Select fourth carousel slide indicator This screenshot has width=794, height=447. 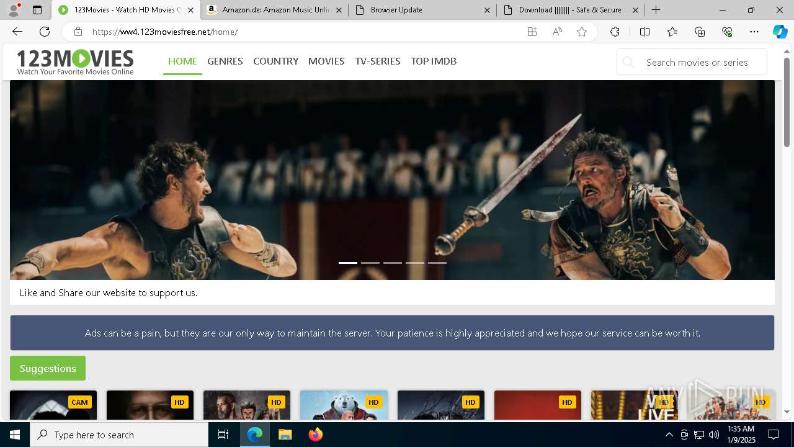(415, 263)
